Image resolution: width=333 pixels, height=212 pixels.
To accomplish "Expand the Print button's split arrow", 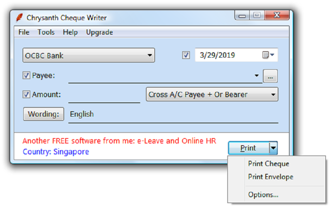I will tap(273, 148).
